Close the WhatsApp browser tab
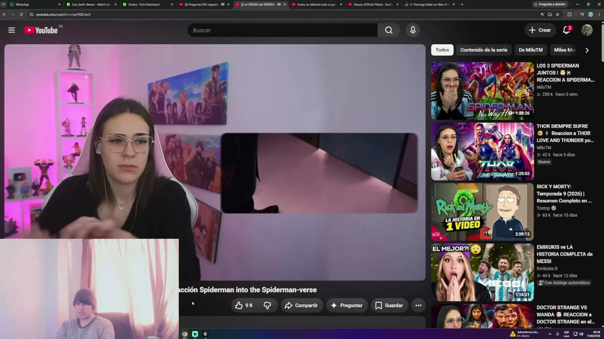This screenshot has height=339, width=604. (x=59, y=4)
